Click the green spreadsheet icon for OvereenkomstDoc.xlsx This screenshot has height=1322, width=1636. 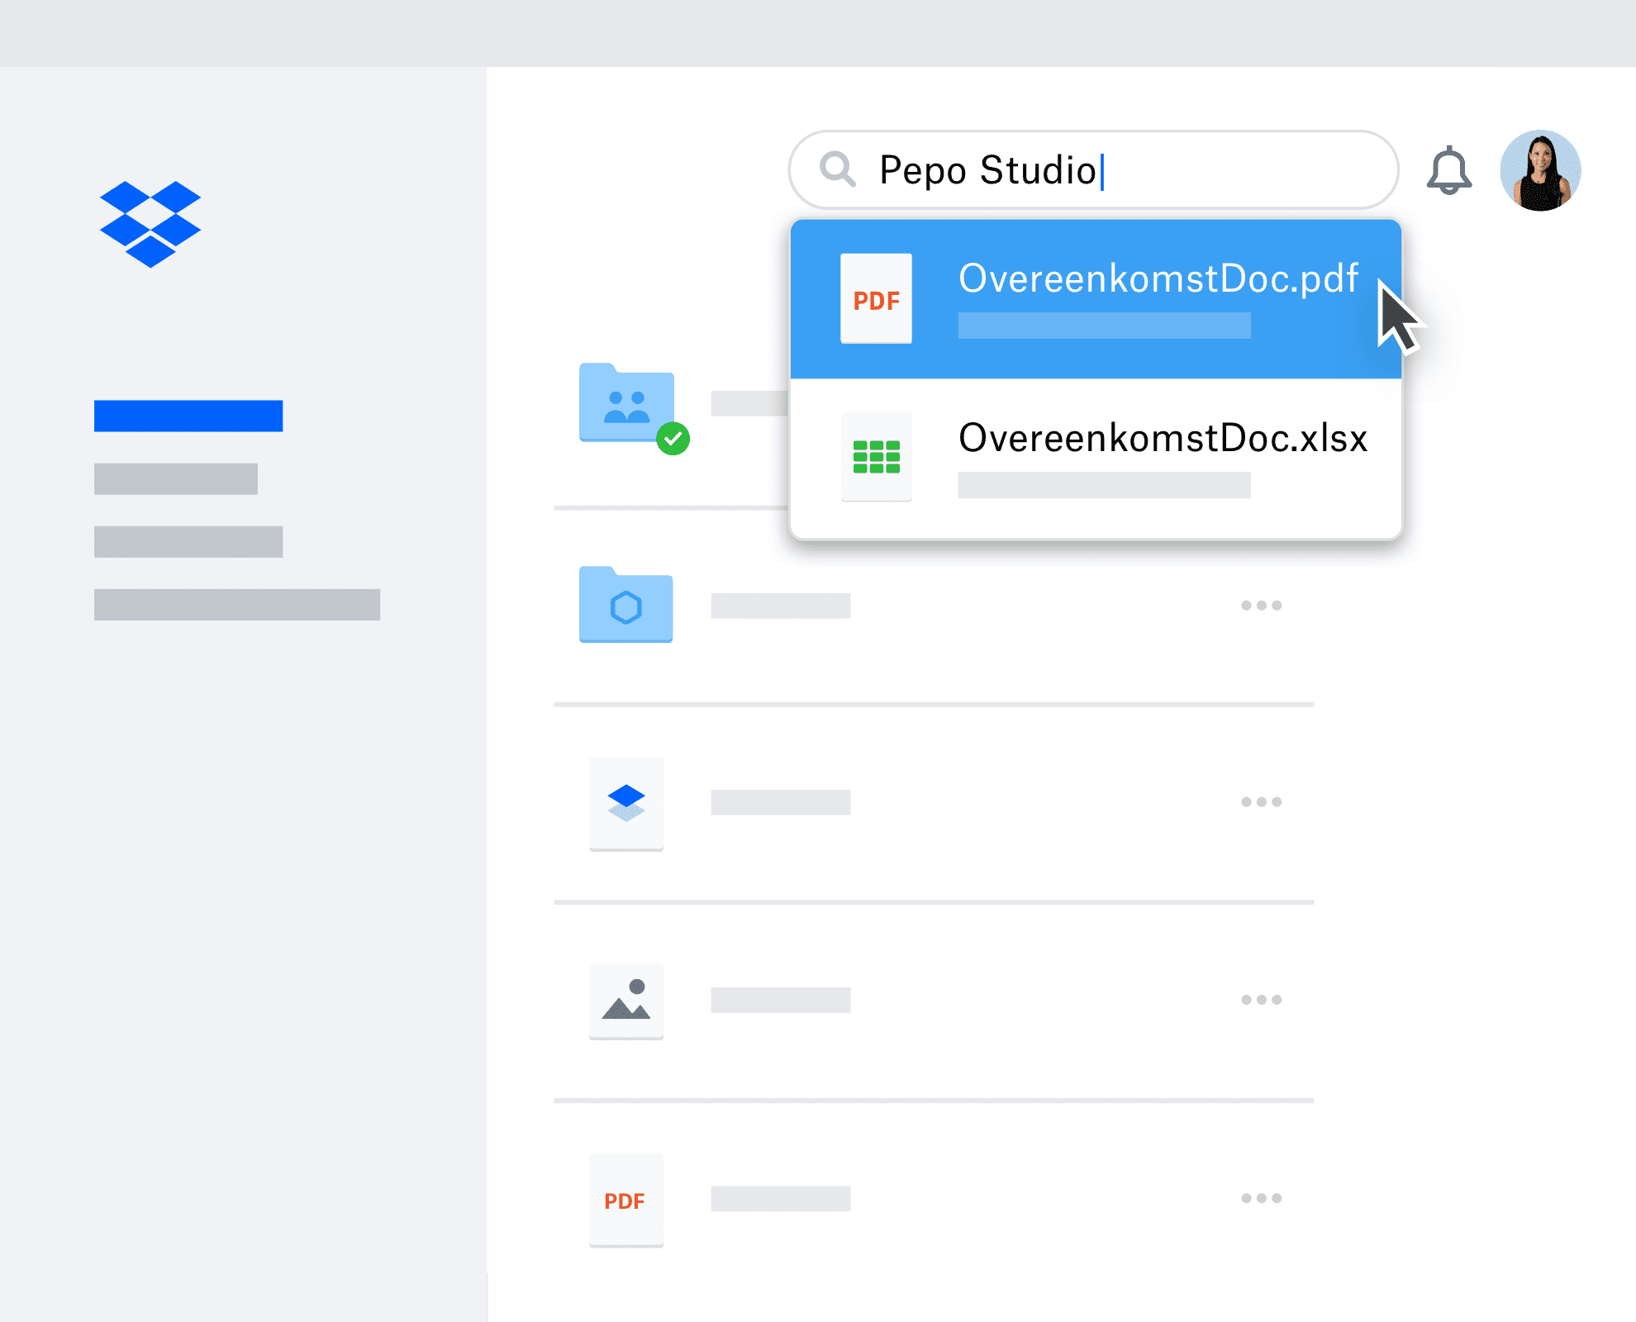coord(877,457)
